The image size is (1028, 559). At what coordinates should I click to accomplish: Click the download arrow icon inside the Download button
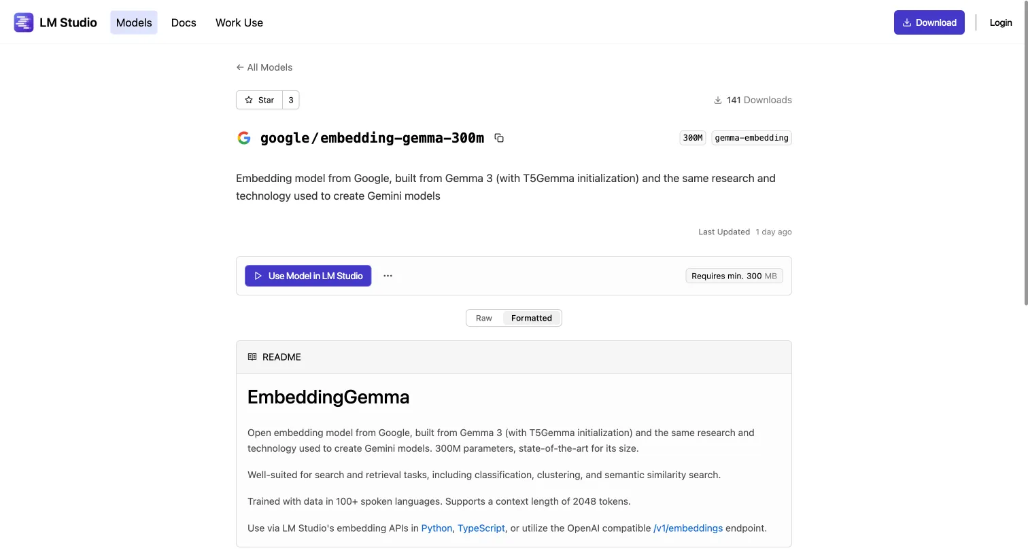(x=906, y=22)
